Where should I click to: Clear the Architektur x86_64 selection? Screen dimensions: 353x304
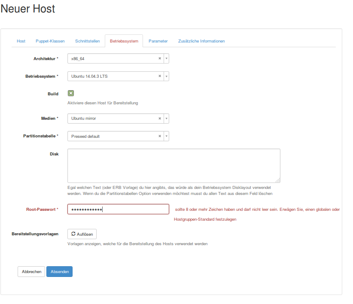[159, 58]
